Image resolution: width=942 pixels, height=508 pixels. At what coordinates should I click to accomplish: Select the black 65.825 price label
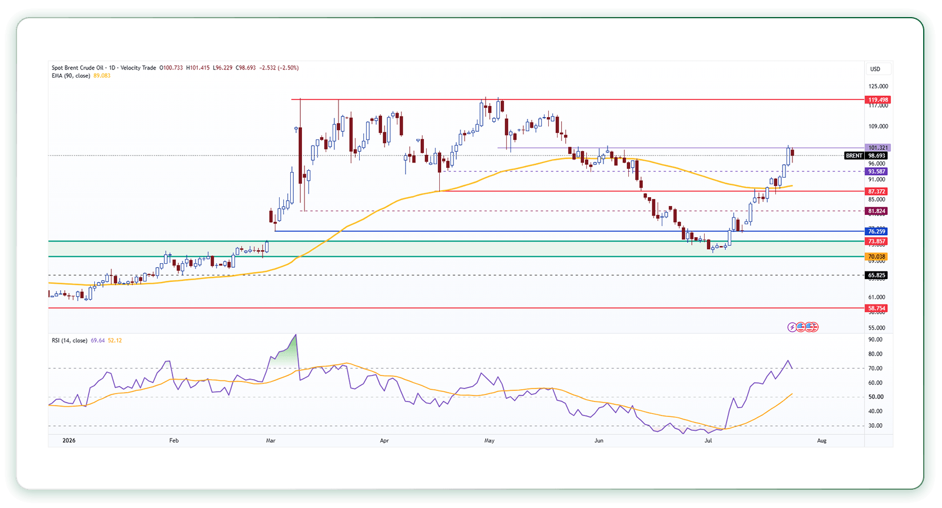coord(877,275)
